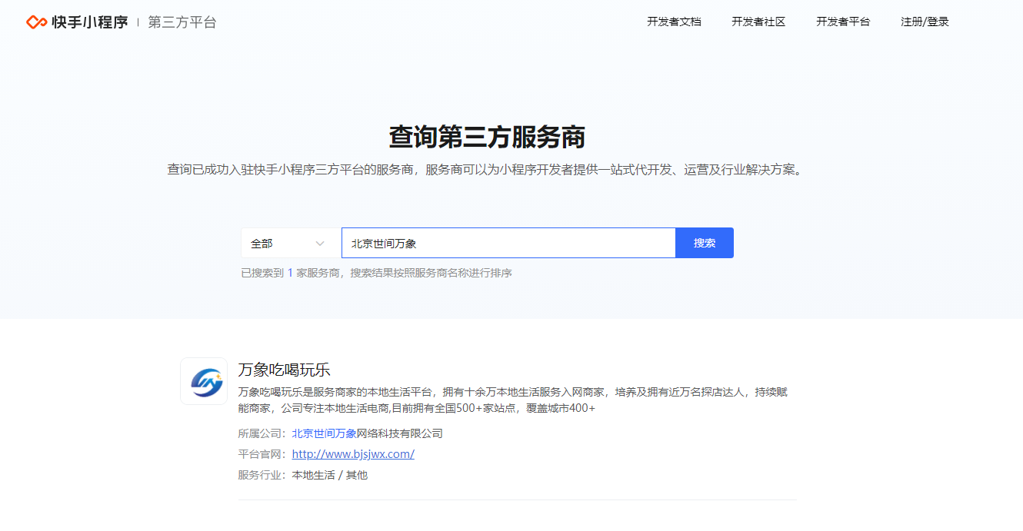Open the 万象吃喝玩乐 provider logo thumbnail
Image resolution: width=1023 pixels, height=531 pixels.
pos(204,381)
